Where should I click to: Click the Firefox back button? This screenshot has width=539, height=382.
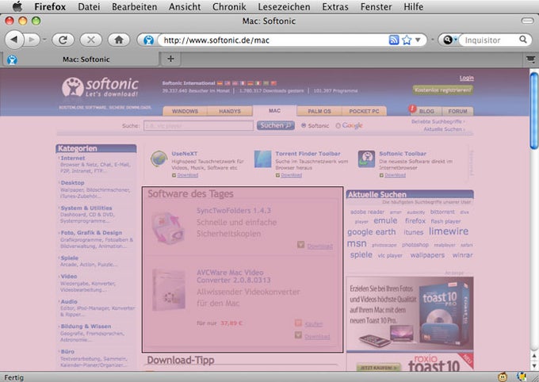click(14, 40)
